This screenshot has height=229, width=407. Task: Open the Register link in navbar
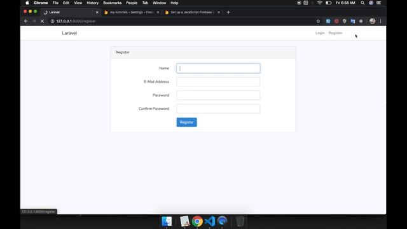(x=335, y=33)
